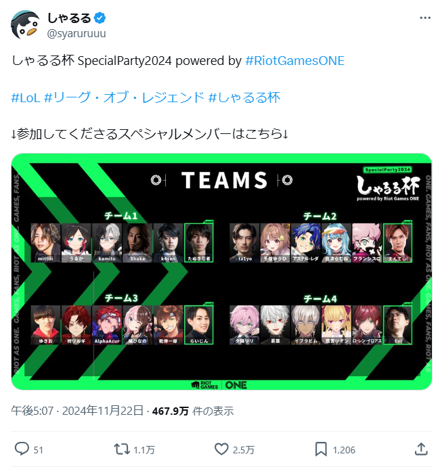Click the しゃるる display name
The image size is (442, 473).
point(69,18)
